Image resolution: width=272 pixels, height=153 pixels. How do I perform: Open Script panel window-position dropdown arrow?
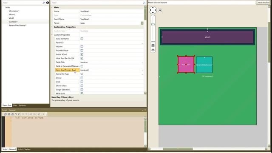click(143, 110)
